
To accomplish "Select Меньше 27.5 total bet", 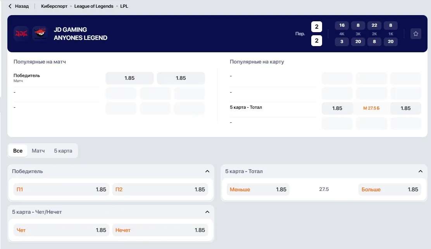I will 258,189.
